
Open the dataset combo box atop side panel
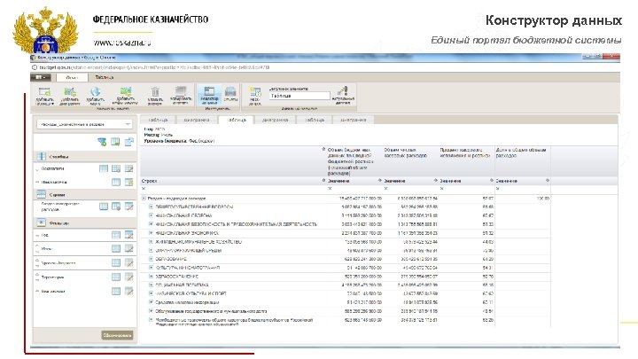click(84, 124)
